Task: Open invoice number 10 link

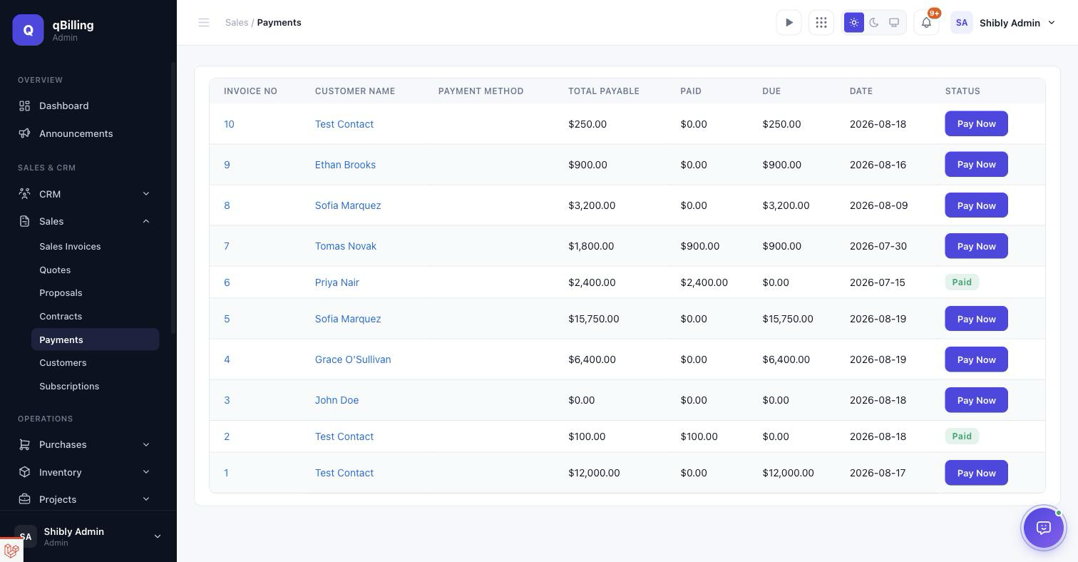Action: click(229, 124)
